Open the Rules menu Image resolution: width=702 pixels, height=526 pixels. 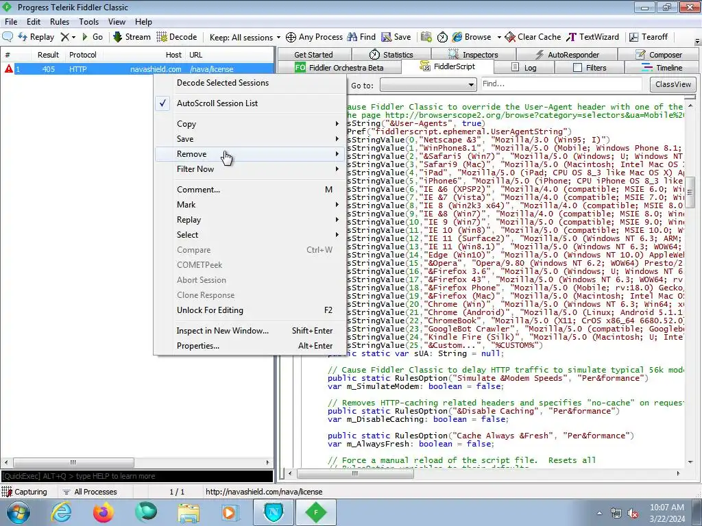click(60, 21)
